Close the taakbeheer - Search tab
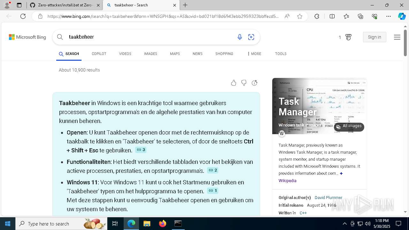 pyautogui.click(x=174, y=5)
